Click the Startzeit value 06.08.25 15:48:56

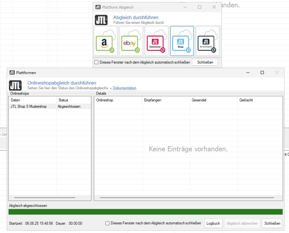point(39,223)
